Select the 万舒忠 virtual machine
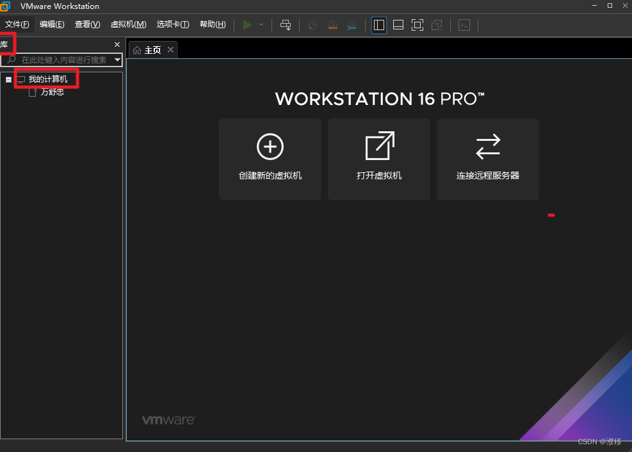 click(52, 92)
